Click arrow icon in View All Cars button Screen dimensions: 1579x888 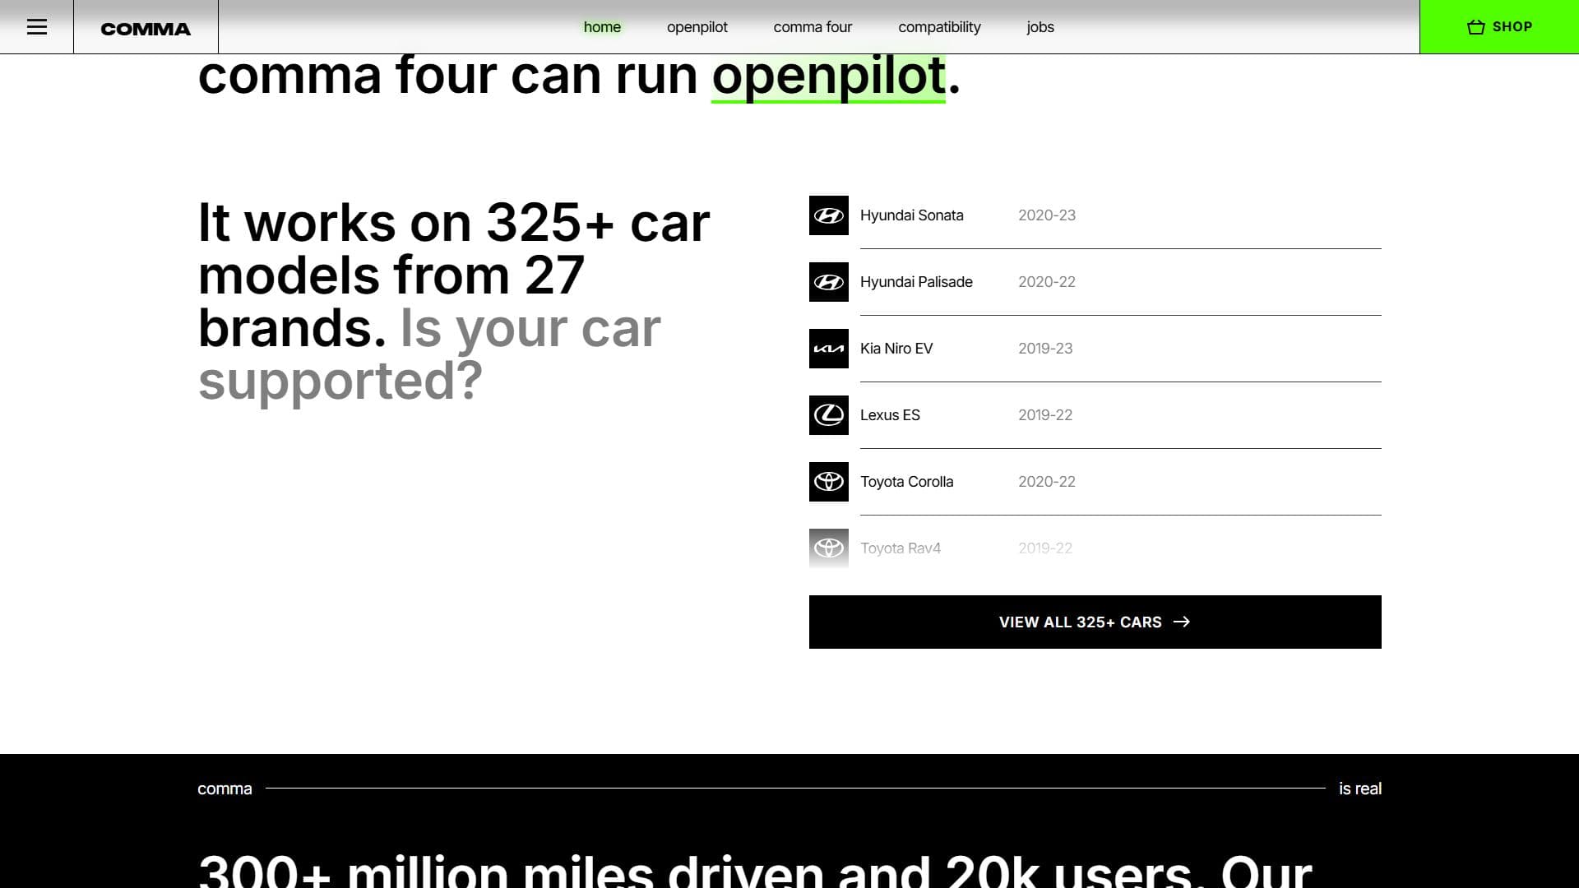(1182, 622)
